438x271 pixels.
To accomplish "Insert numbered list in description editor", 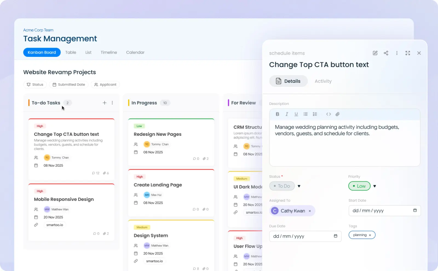I will coord(315,114).
